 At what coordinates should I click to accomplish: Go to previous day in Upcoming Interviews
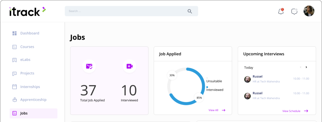pos(301,67)
